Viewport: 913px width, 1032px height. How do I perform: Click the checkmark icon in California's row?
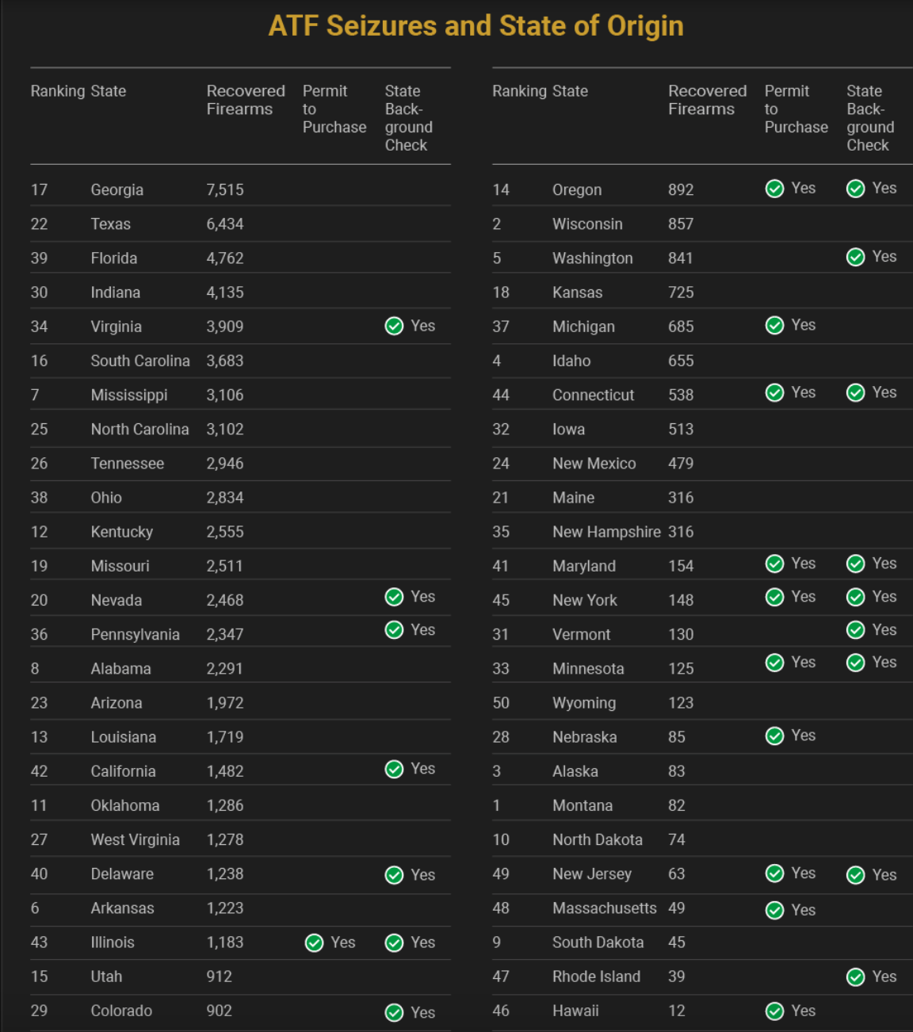click(x=394, y=770)
